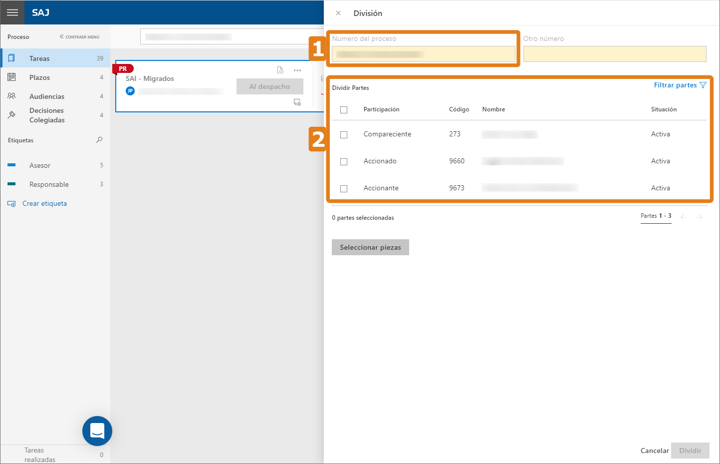Click the Otro número field

pos(615,54)
